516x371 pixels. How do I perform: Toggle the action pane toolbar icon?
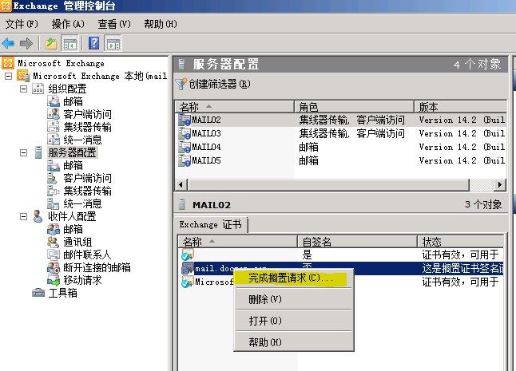click(113, 43)
